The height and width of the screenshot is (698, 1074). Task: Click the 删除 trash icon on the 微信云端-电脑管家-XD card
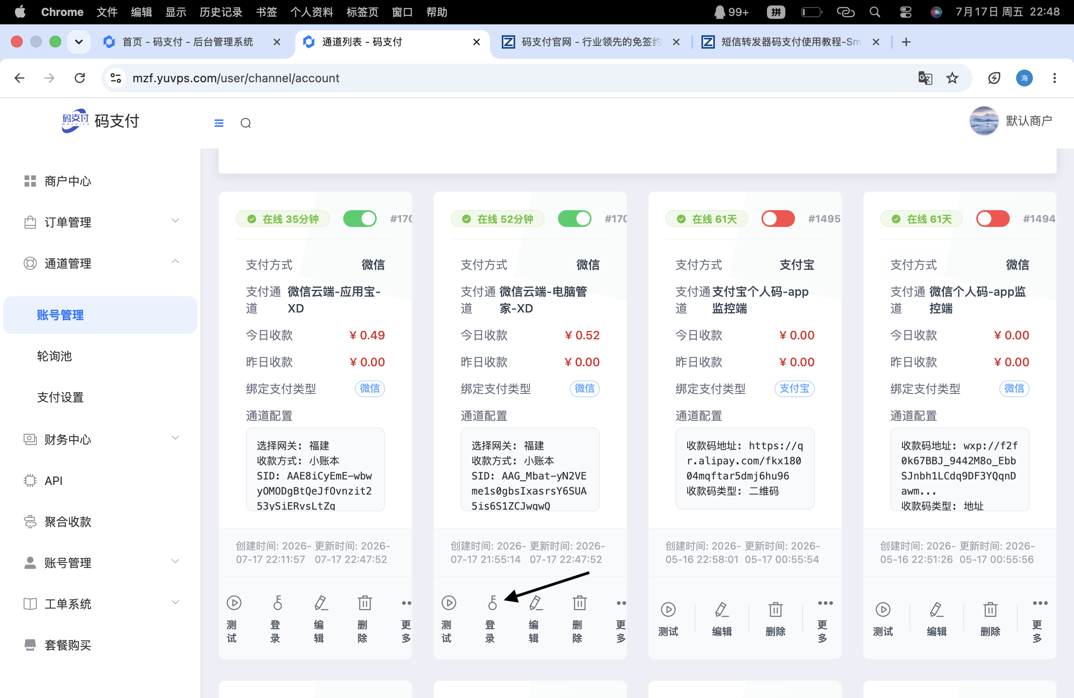click(579, 602)
